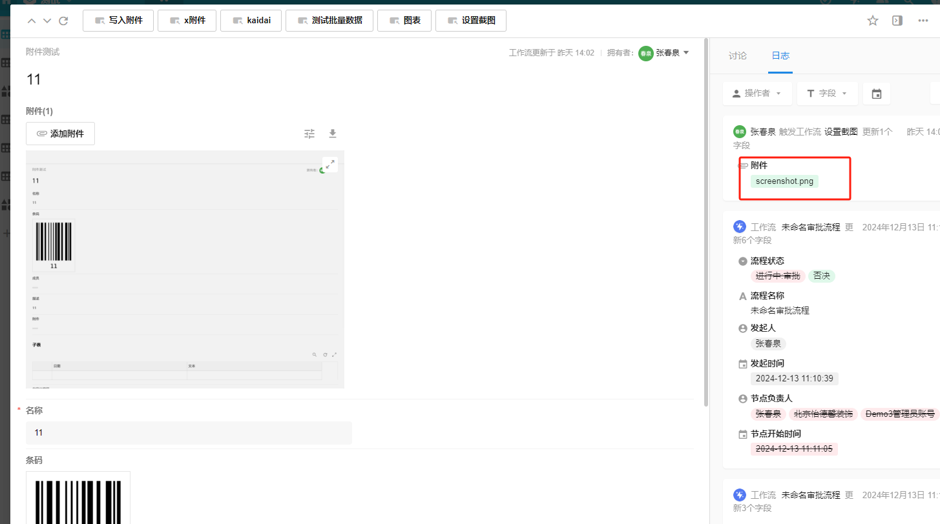Click the 名称 input field containing 11

click(189, 433)
